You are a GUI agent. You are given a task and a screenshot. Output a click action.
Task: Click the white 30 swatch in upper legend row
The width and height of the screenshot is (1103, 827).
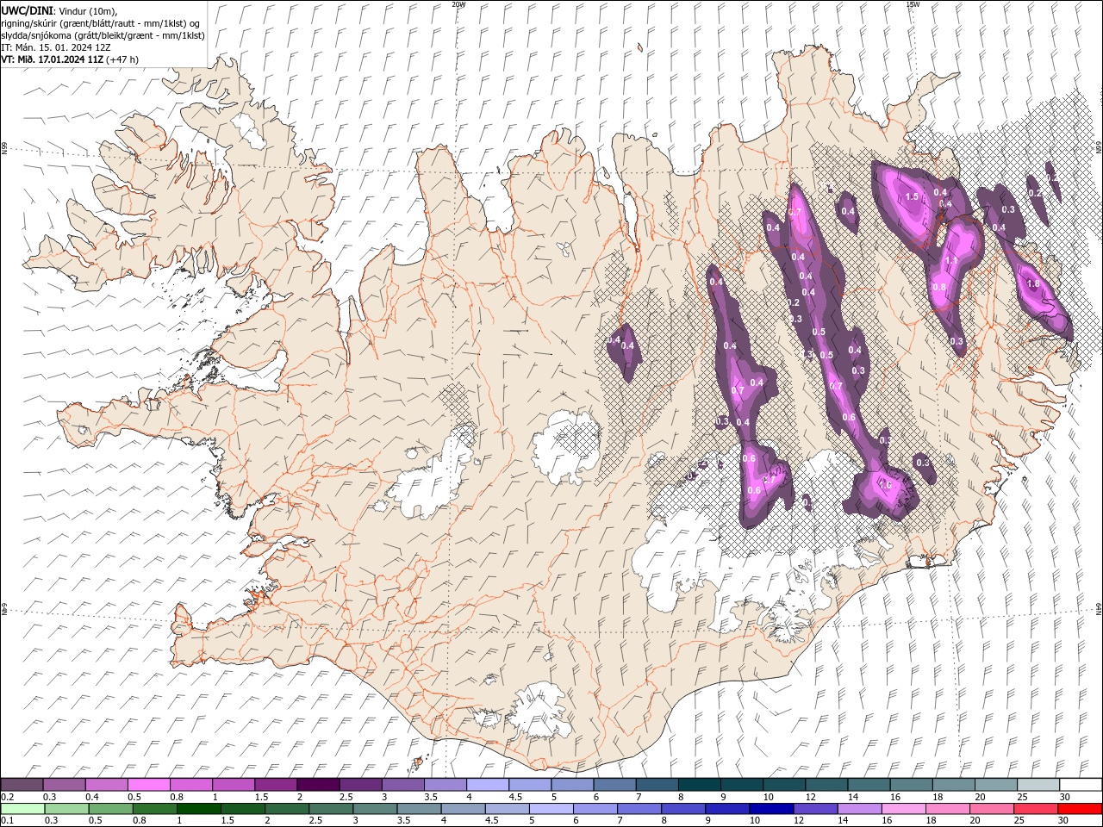(1081, 785)
